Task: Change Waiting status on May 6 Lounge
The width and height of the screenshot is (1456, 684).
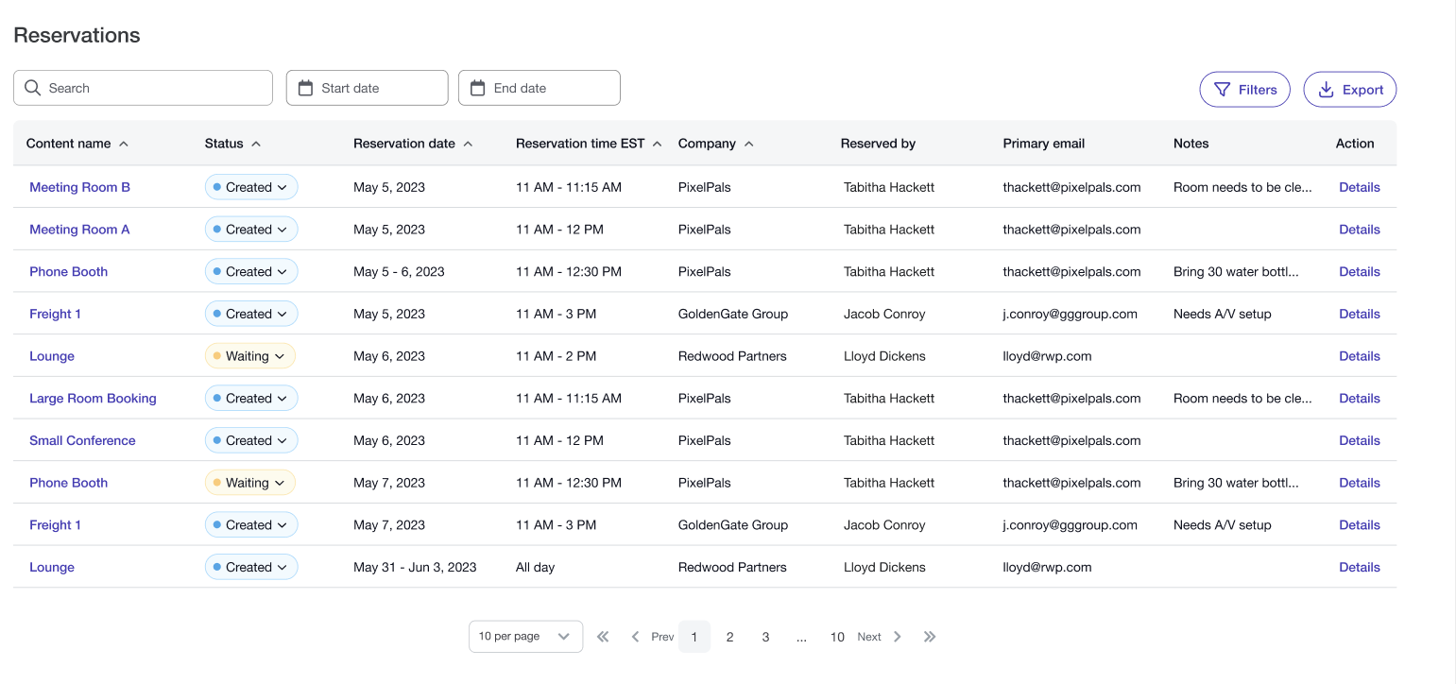Action: coord(250,356)
